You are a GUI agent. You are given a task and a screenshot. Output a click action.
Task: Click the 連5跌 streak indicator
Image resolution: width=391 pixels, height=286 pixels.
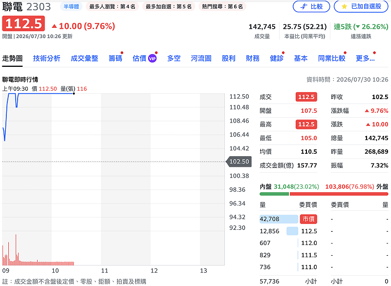[x=361, y=27]
